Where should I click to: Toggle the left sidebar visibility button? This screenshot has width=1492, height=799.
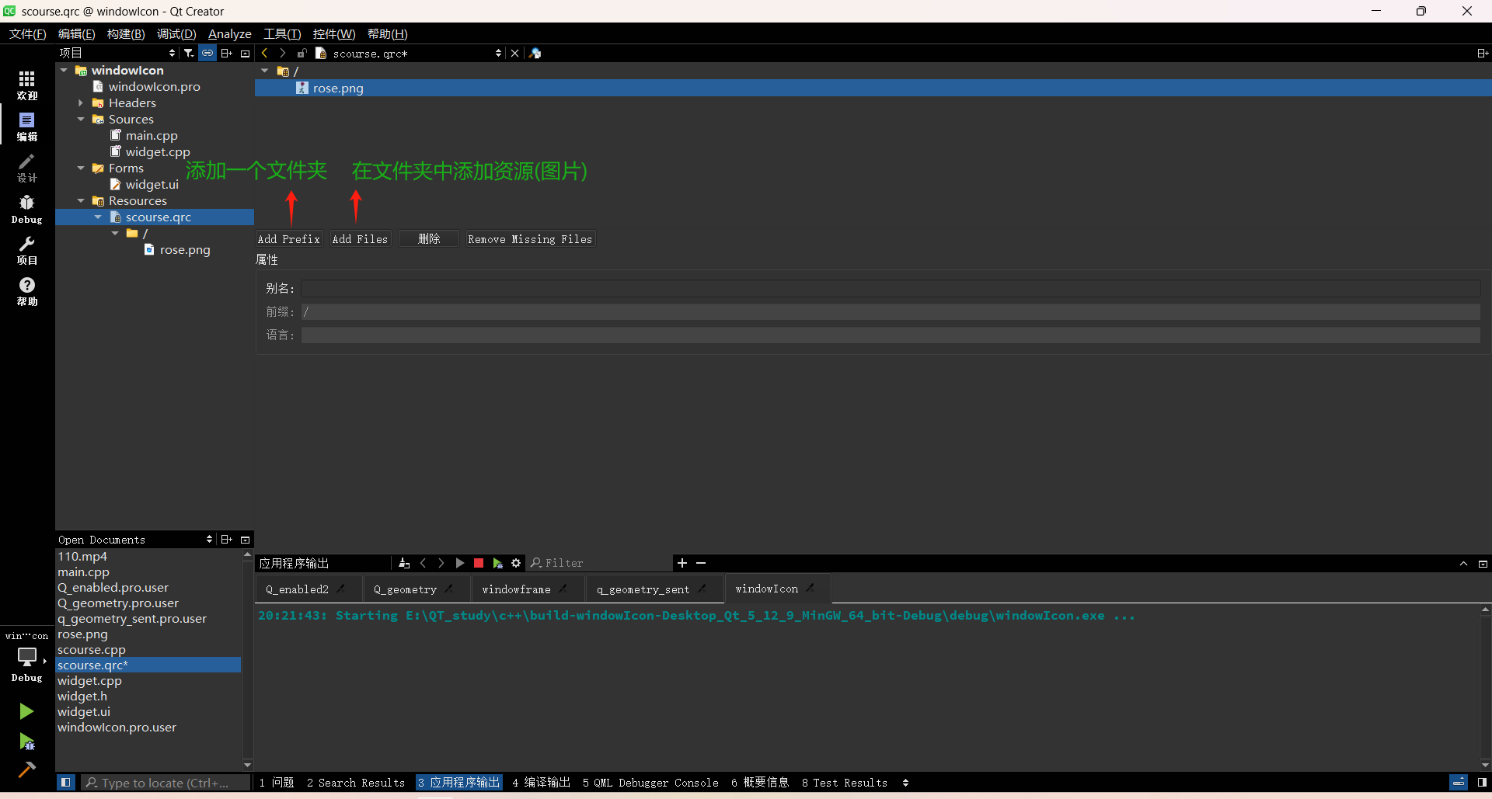tap(66, 783)
